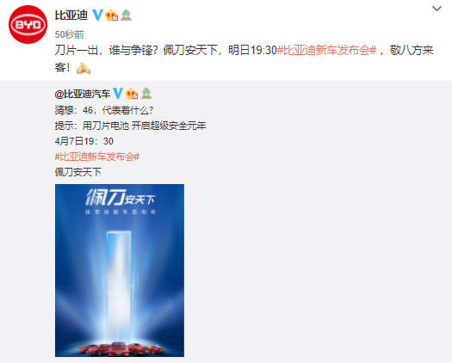The height and width of the screenshot is (363, 452).
Task: Click the blue V verification badge beside 比亚迪
Action: (97, 15)
